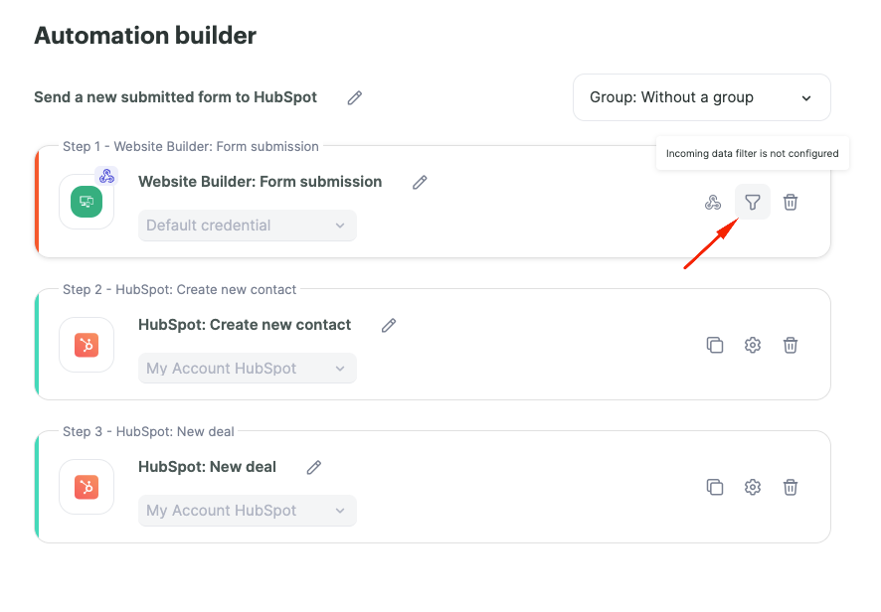Delete the HubSpot Create new contact step
881x612 pixels.
click(x=791, y=345)
